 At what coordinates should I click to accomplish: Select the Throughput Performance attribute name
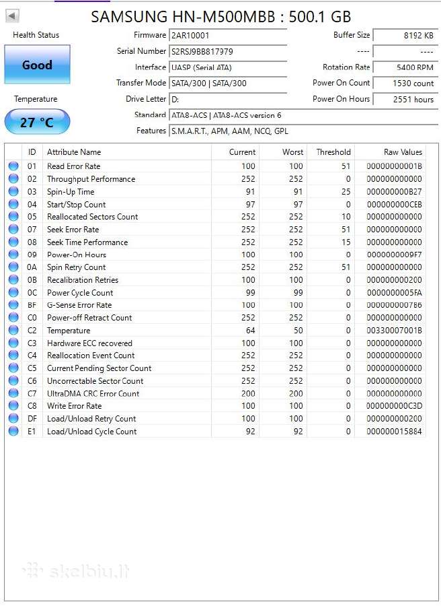tap(91, 179)
